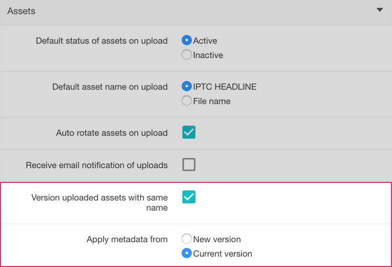The image size is (392, 267).
Task: Enable Receive email notification of uploads checkbox
Action: [x=189, y=164]
